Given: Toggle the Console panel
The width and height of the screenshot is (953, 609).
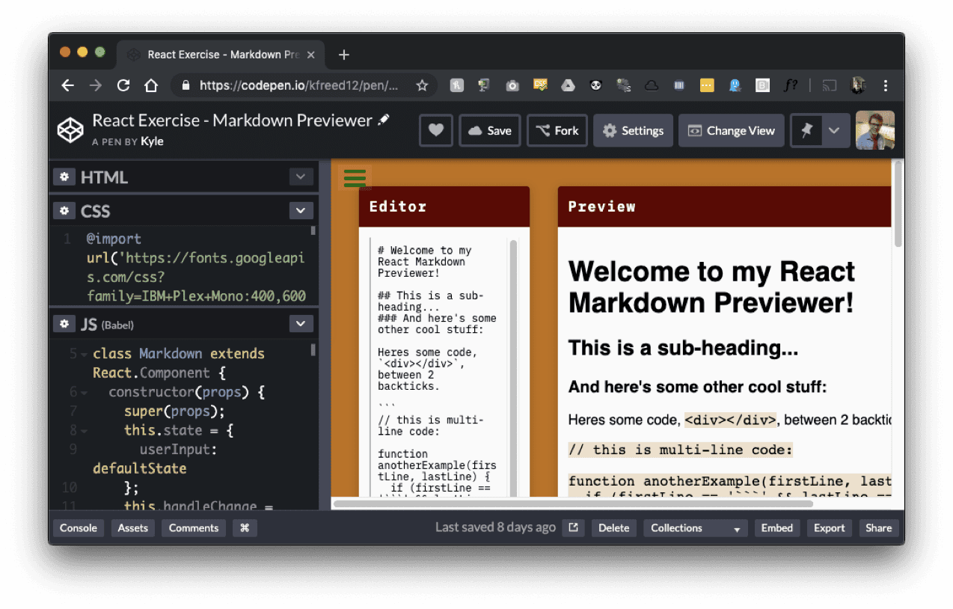Looking at the screenshot, I should [79, 527].
